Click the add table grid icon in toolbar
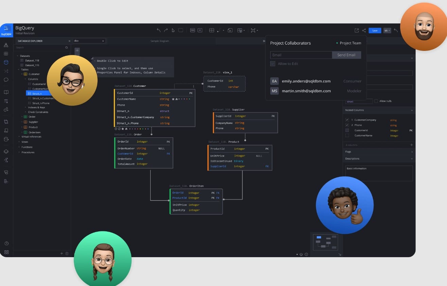 pos(211,30)
